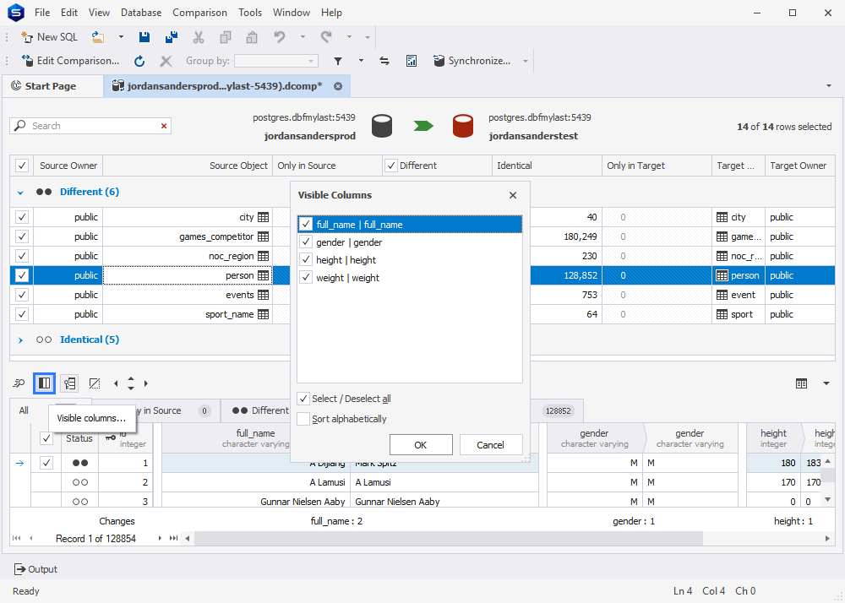Close the Visible Columns dialog

(513, 195)
